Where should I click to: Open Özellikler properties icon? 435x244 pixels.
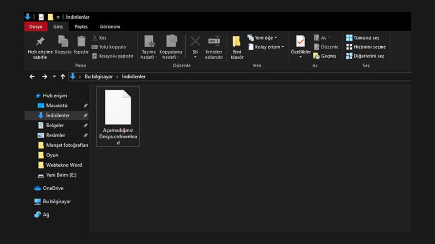(x=301, y=42)
